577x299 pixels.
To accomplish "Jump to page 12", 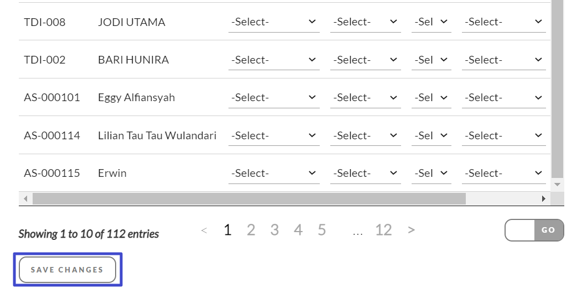I will [x=383, y=230].
